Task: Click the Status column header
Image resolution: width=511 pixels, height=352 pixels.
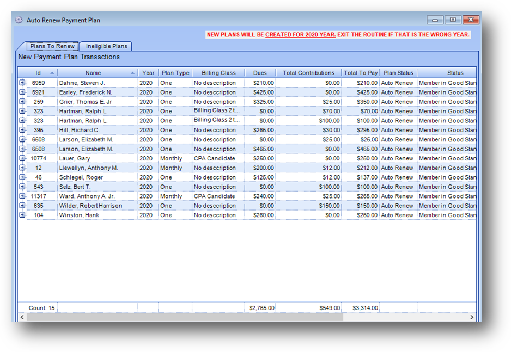Action: [x=447, y=73]
